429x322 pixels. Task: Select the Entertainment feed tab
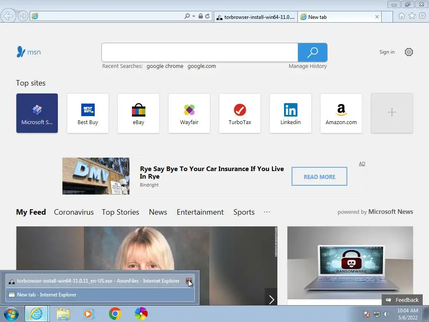pyautogui.click(x=200, y=212)
